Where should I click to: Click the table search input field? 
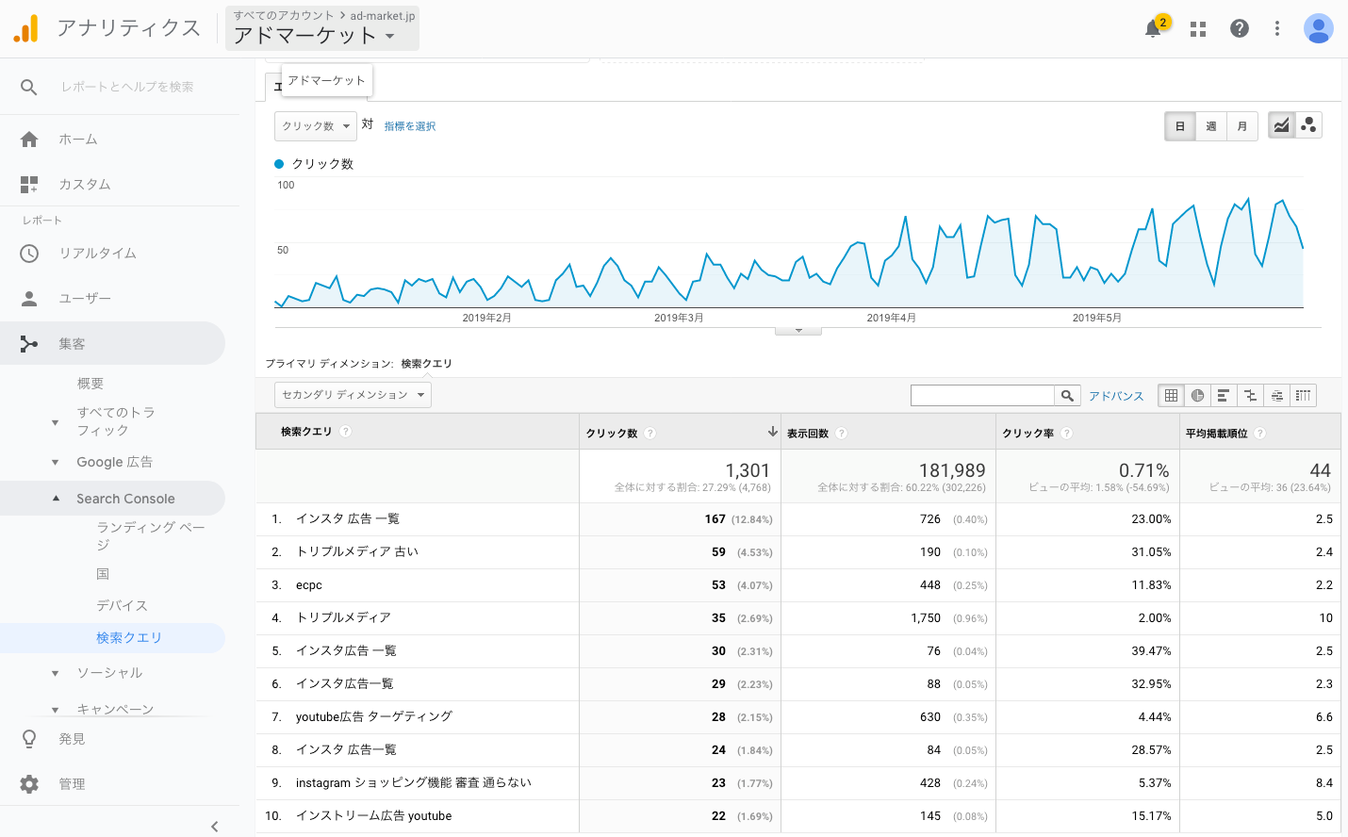(x=982, y=396)
